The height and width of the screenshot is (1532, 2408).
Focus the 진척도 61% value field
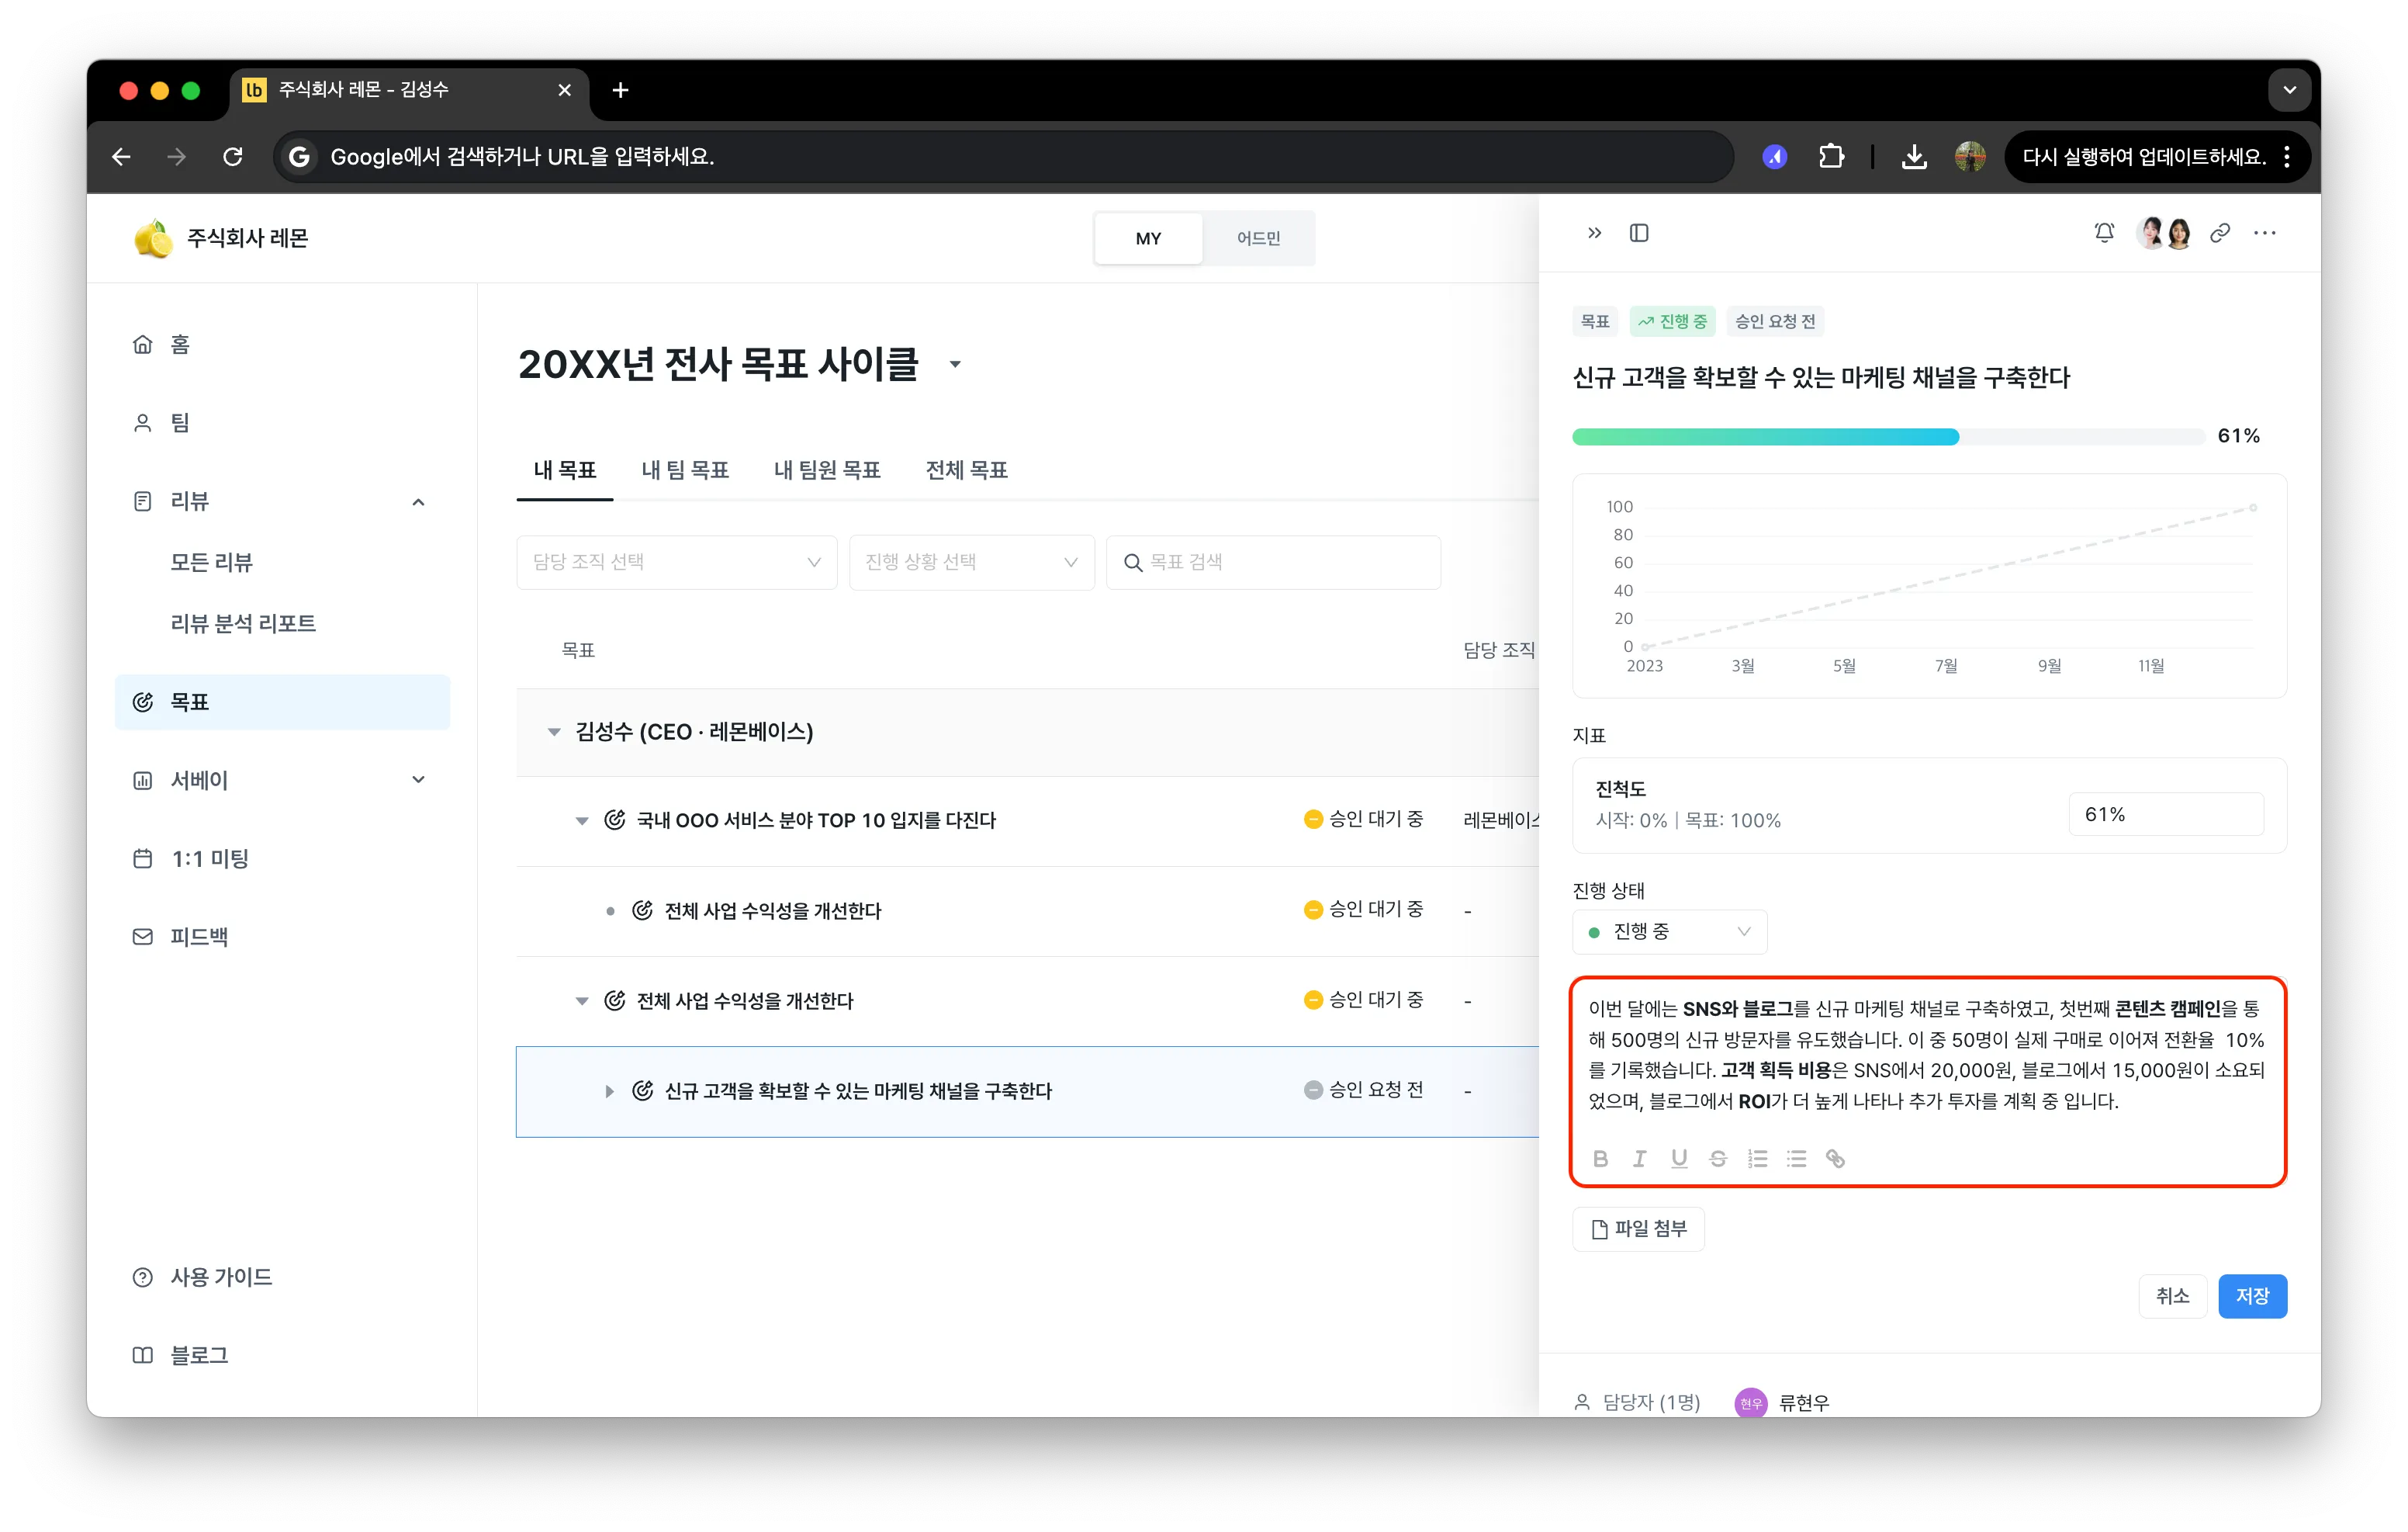coord(2166,815)
